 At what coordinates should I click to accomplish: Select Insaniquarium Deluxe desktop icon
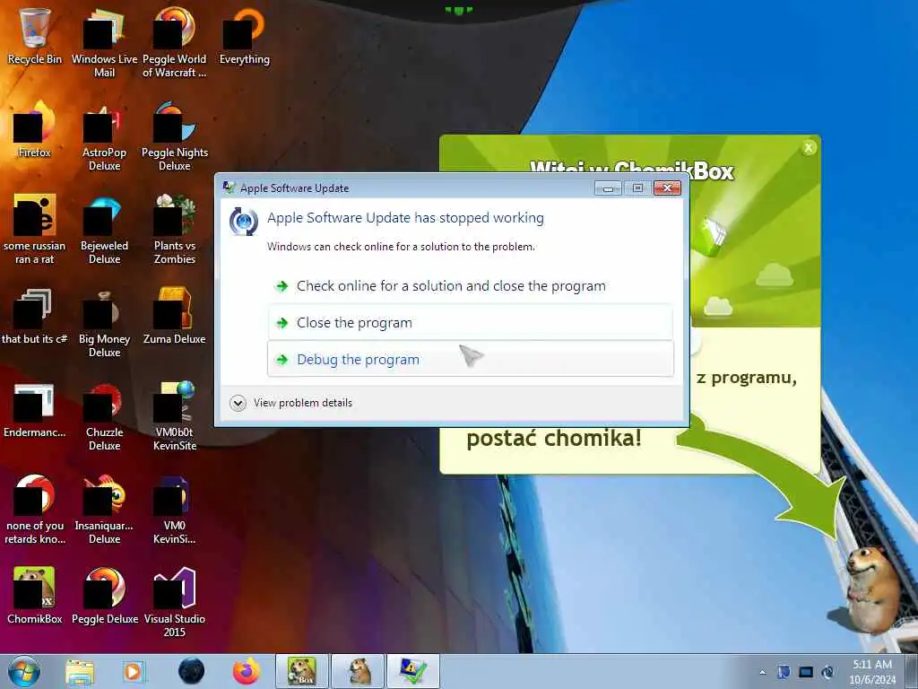[x=104, y=509]
